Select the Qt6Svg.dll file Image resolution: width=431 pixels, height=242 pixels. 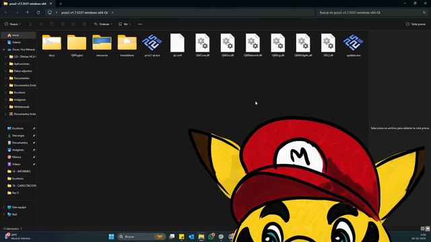277,45
